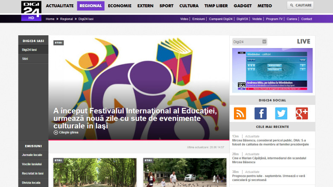Open the Facebook social icon
Viewport: 333px width, 187px height.
[260, 113]
